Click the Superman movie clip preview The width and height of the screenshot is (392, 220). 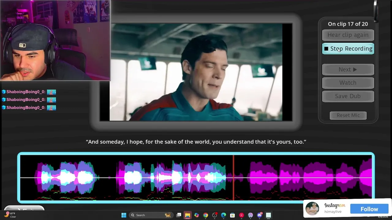point(196,72)
